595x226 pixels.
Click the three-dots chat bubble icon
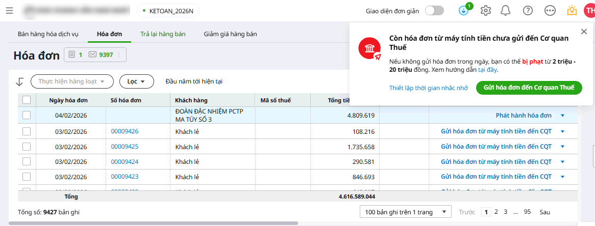(x=550, y=11)
